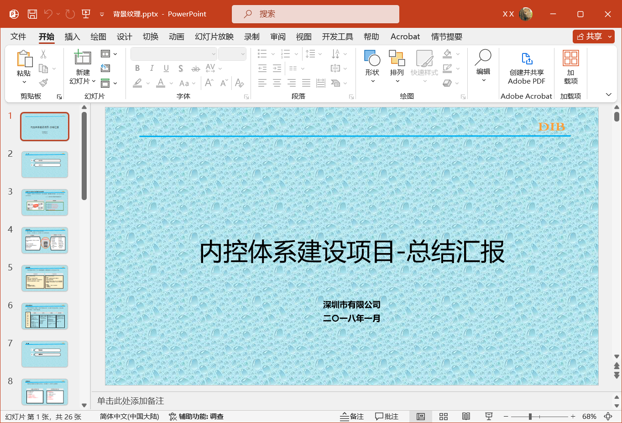Select slide 4 thumbnail in panel
Viewport: 622px width, 423px height.
(44, 240)
